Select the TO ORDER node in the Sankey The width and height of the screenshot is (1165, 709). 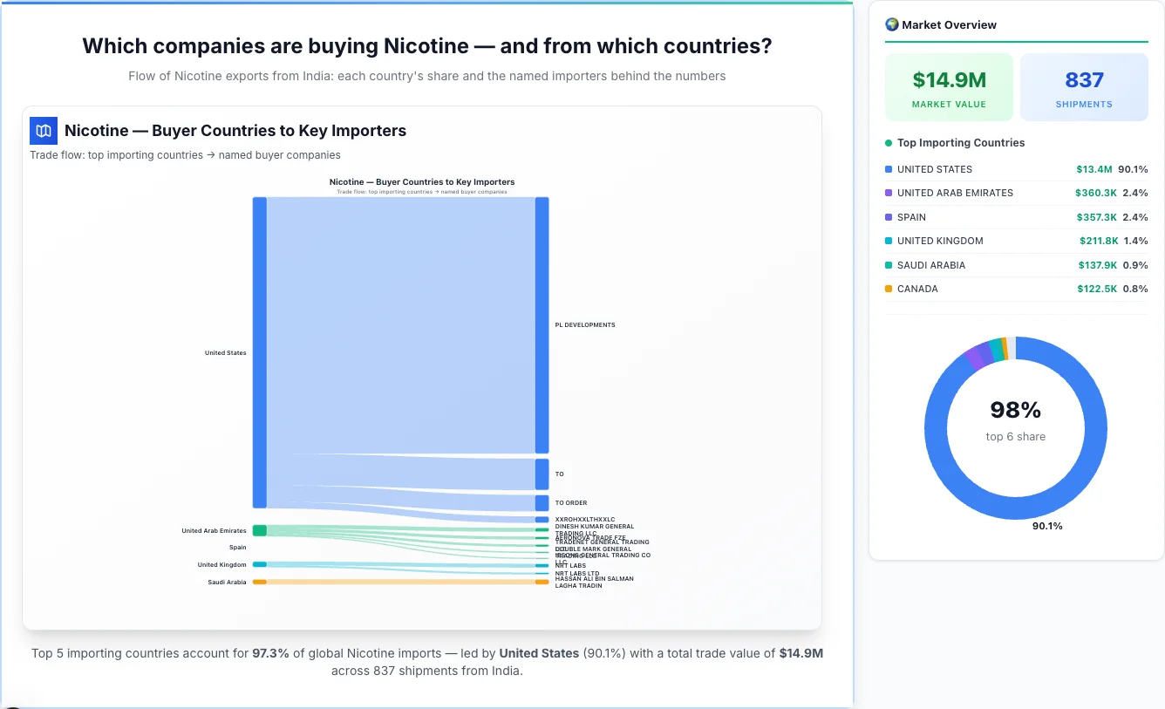[x=542, y=502]
